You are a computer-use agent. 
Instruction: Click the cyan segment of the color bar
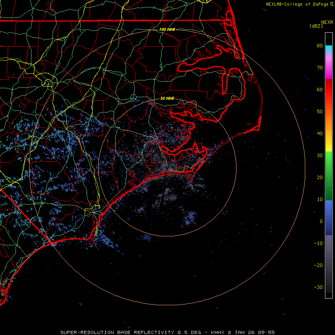tap(329, 49)
